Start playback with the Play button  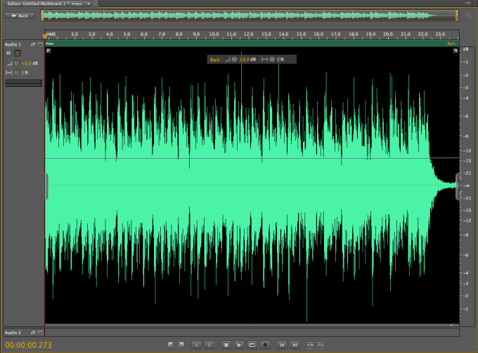239,345
